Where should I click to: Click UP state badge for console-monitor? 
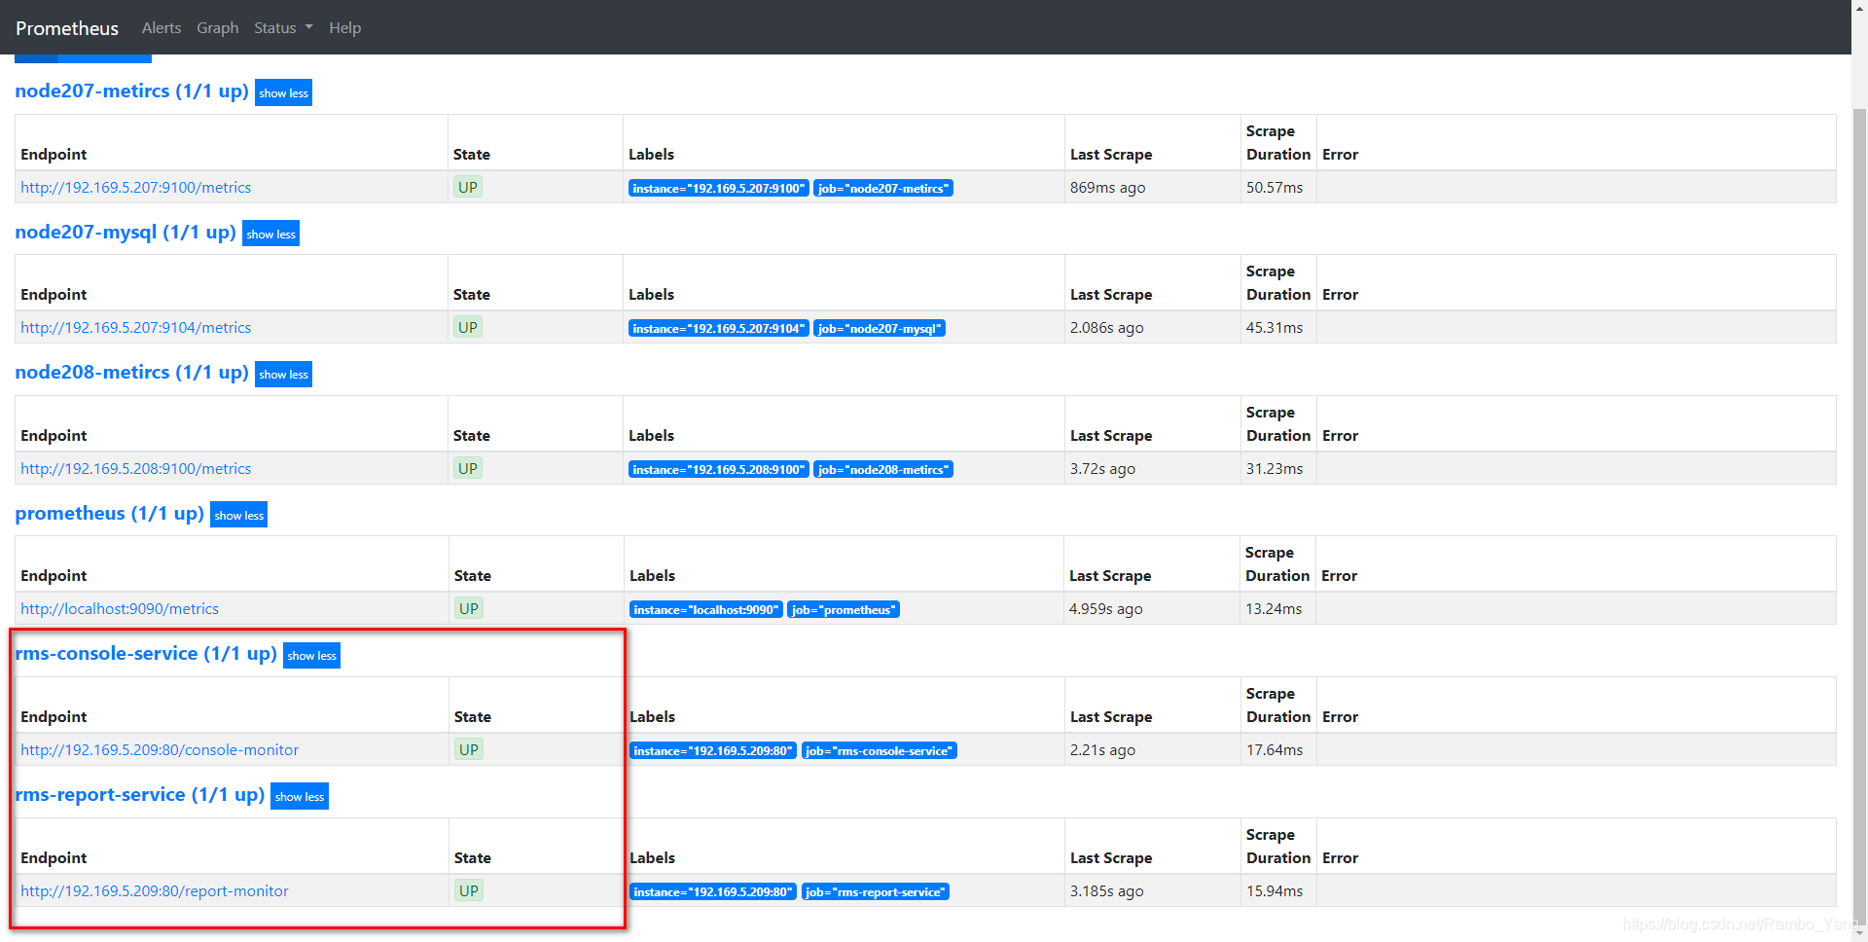pos(469,749)
